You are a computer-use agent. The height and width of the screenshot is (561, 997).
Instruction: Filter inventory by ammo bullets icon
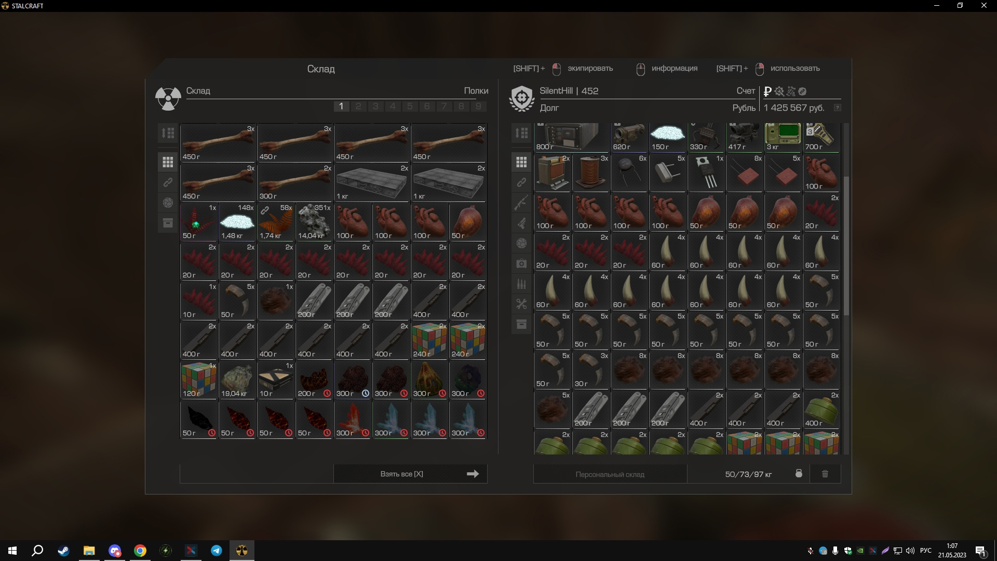tap(521, 284)
